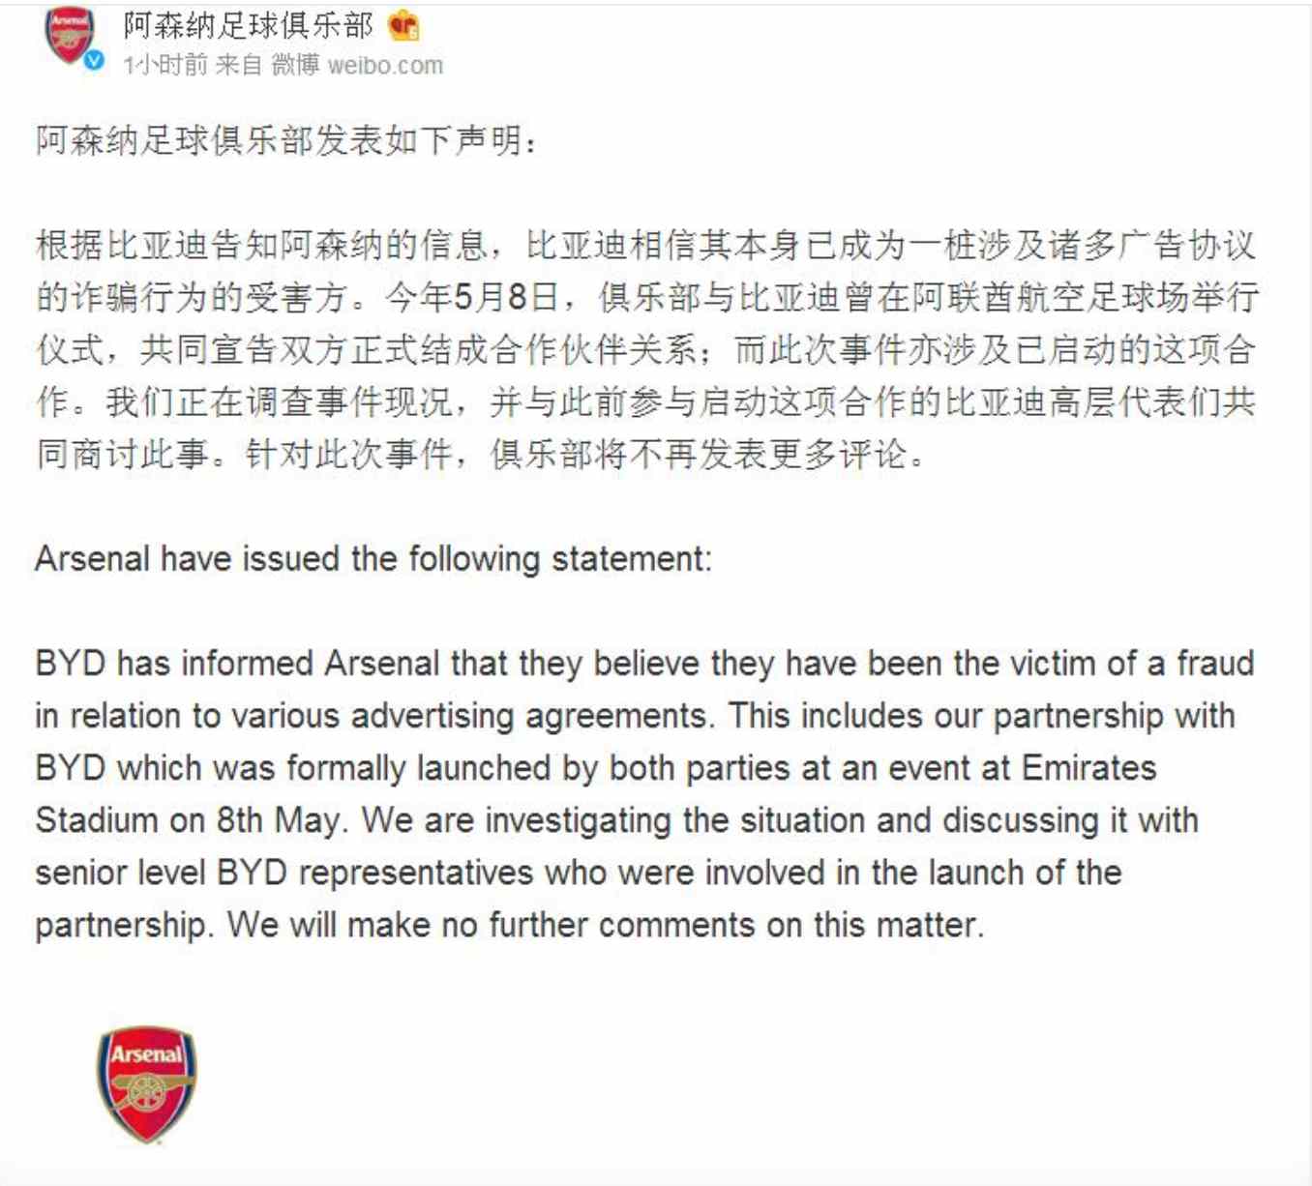Click the blue verified badge on the avatar
This screenshot has height=1186, width=1312.
94,61
